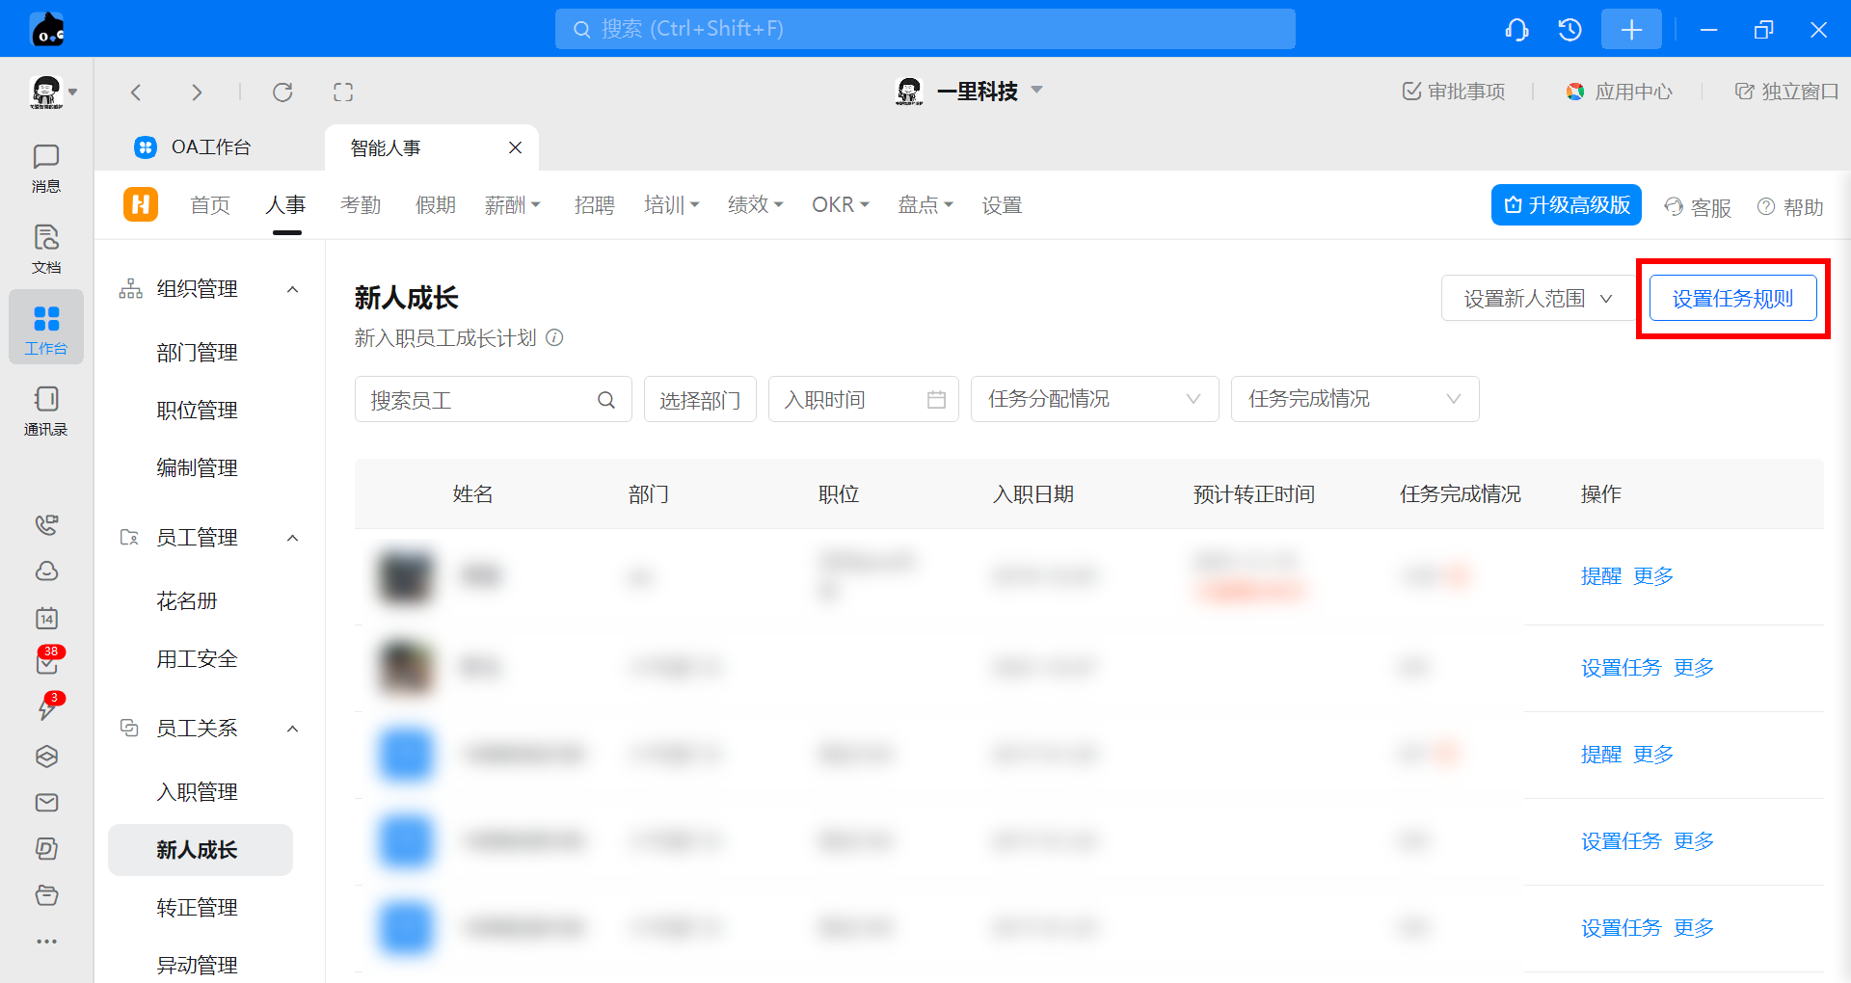Open the Contacts (通讯录) sidebar icon

(x=45, y=411)
